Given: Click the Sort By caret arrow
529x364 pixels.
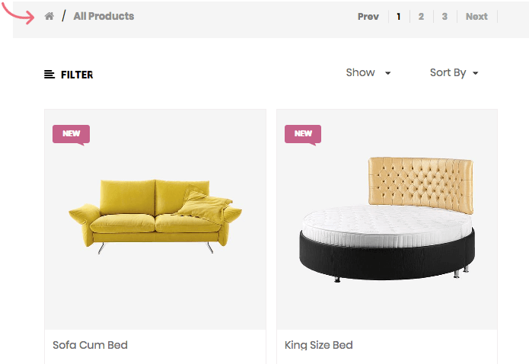Looking at the screenshot, I should 476,74.
